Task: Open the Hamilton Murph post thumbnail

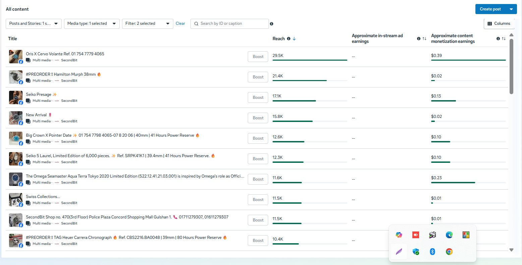Action: point(15,77)
